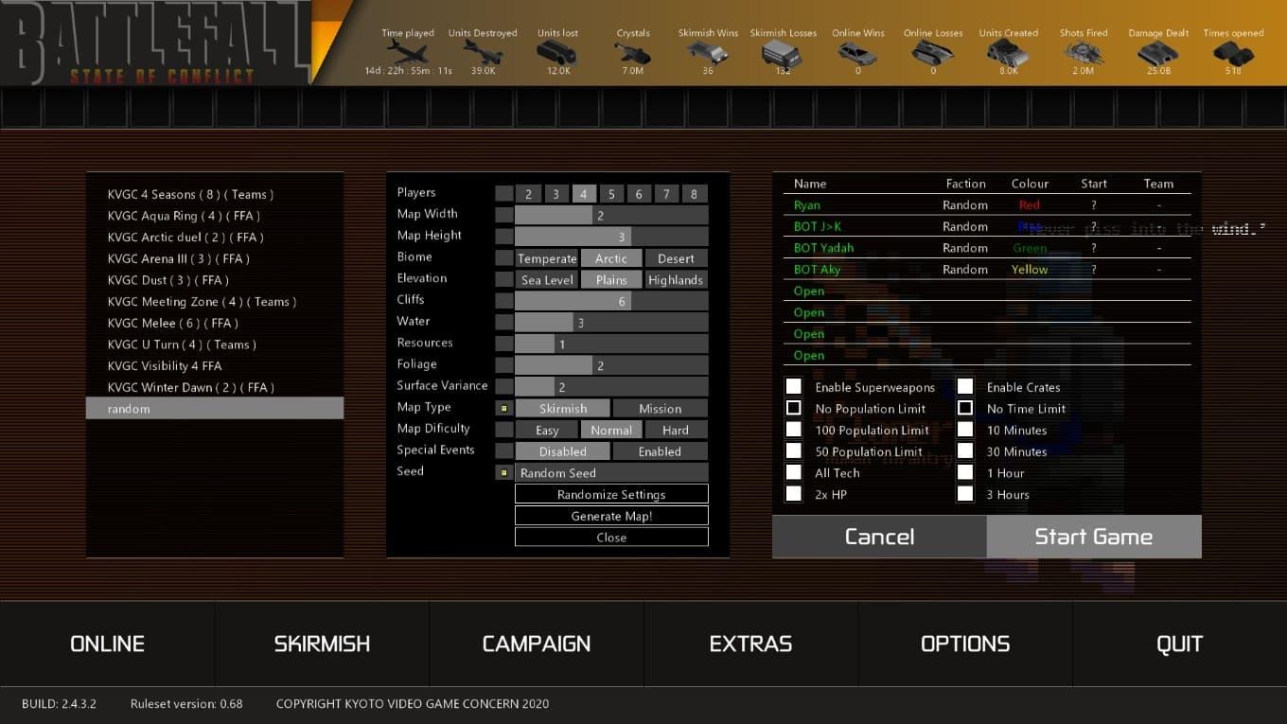Click the Time played plane icon

click(x=408, y=52)
